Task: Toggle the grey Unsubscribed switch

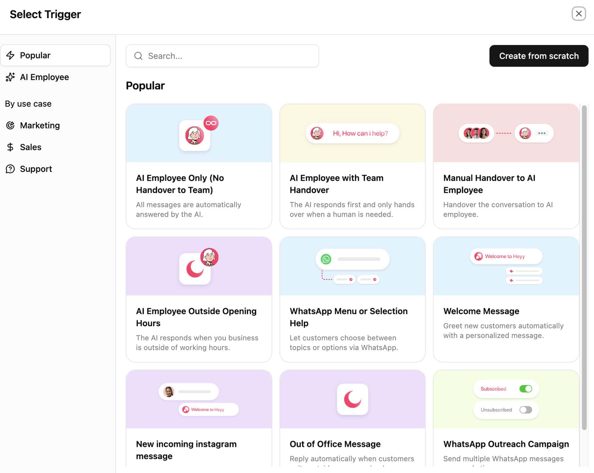Action: tap(526, 410)
